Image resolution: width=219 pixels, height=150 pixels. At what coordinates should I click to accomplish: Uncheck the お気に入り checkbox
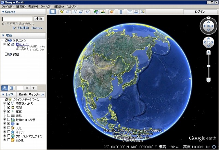pyautogui.click(x=6, y=40)
